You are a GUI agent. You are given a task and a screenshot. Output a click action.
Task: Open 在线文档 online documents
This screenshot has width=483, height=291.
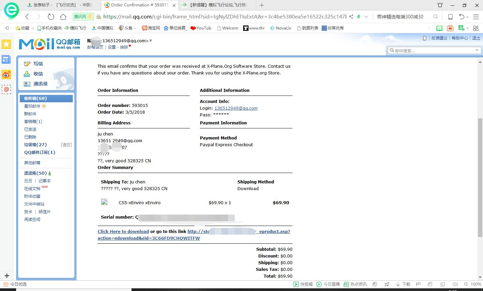point(32,188)
